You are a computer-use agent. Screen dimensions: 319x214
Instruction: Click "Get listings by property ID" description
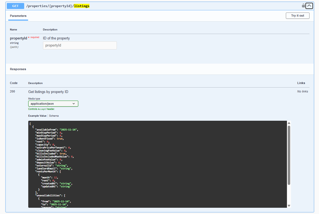coord(48,92)
